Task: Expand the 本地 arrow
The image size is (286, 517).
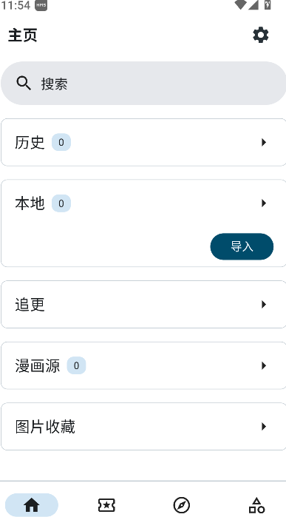Action: click(x=264, y=203)
